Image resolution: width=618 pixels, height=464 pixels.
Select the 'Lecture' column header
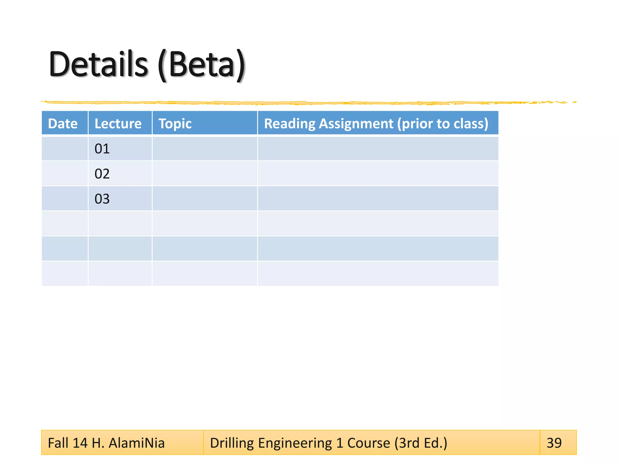point(120,123)
